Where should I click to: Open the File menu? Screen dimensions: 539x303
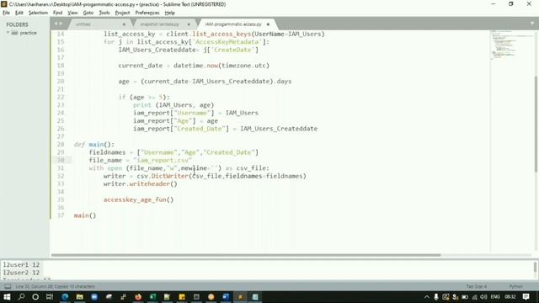(6, 13)
